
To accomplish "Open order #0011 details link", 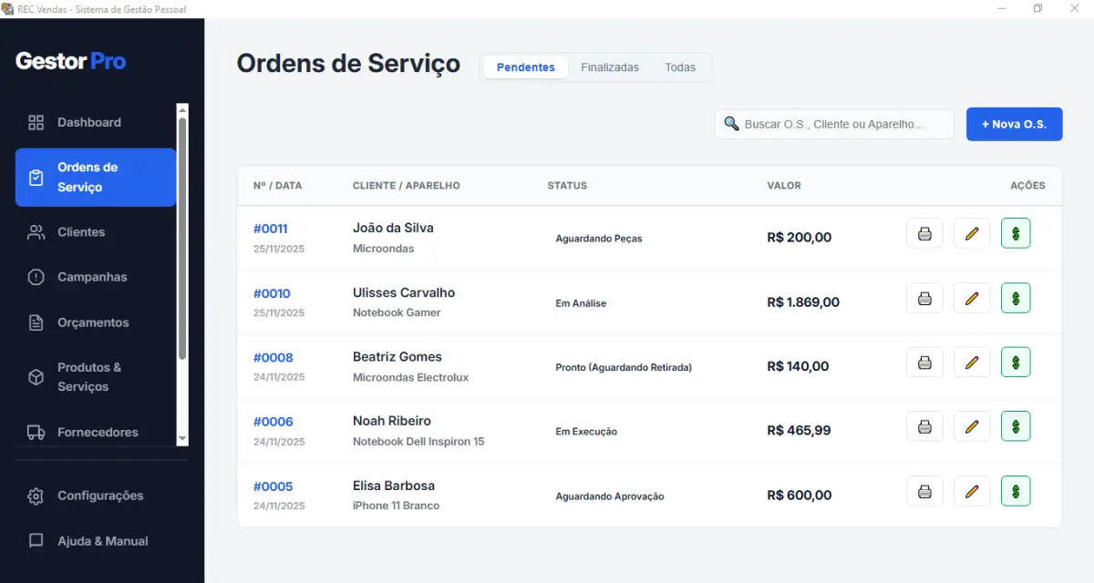I will (271, 229).
